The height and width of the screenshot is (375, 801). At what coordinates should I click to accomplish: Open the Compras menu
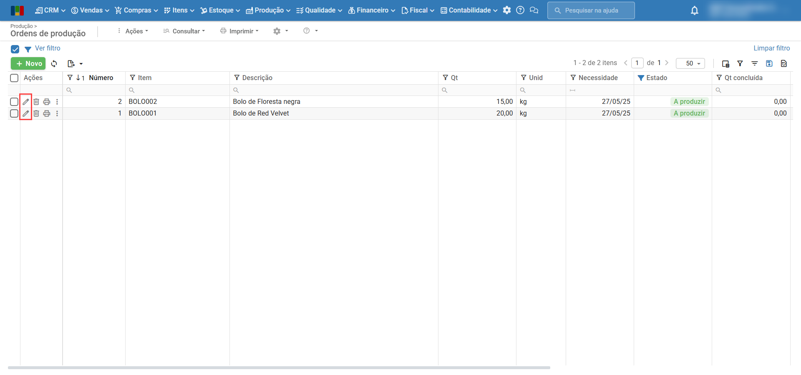pyautogui.click(x=136, y=10)
